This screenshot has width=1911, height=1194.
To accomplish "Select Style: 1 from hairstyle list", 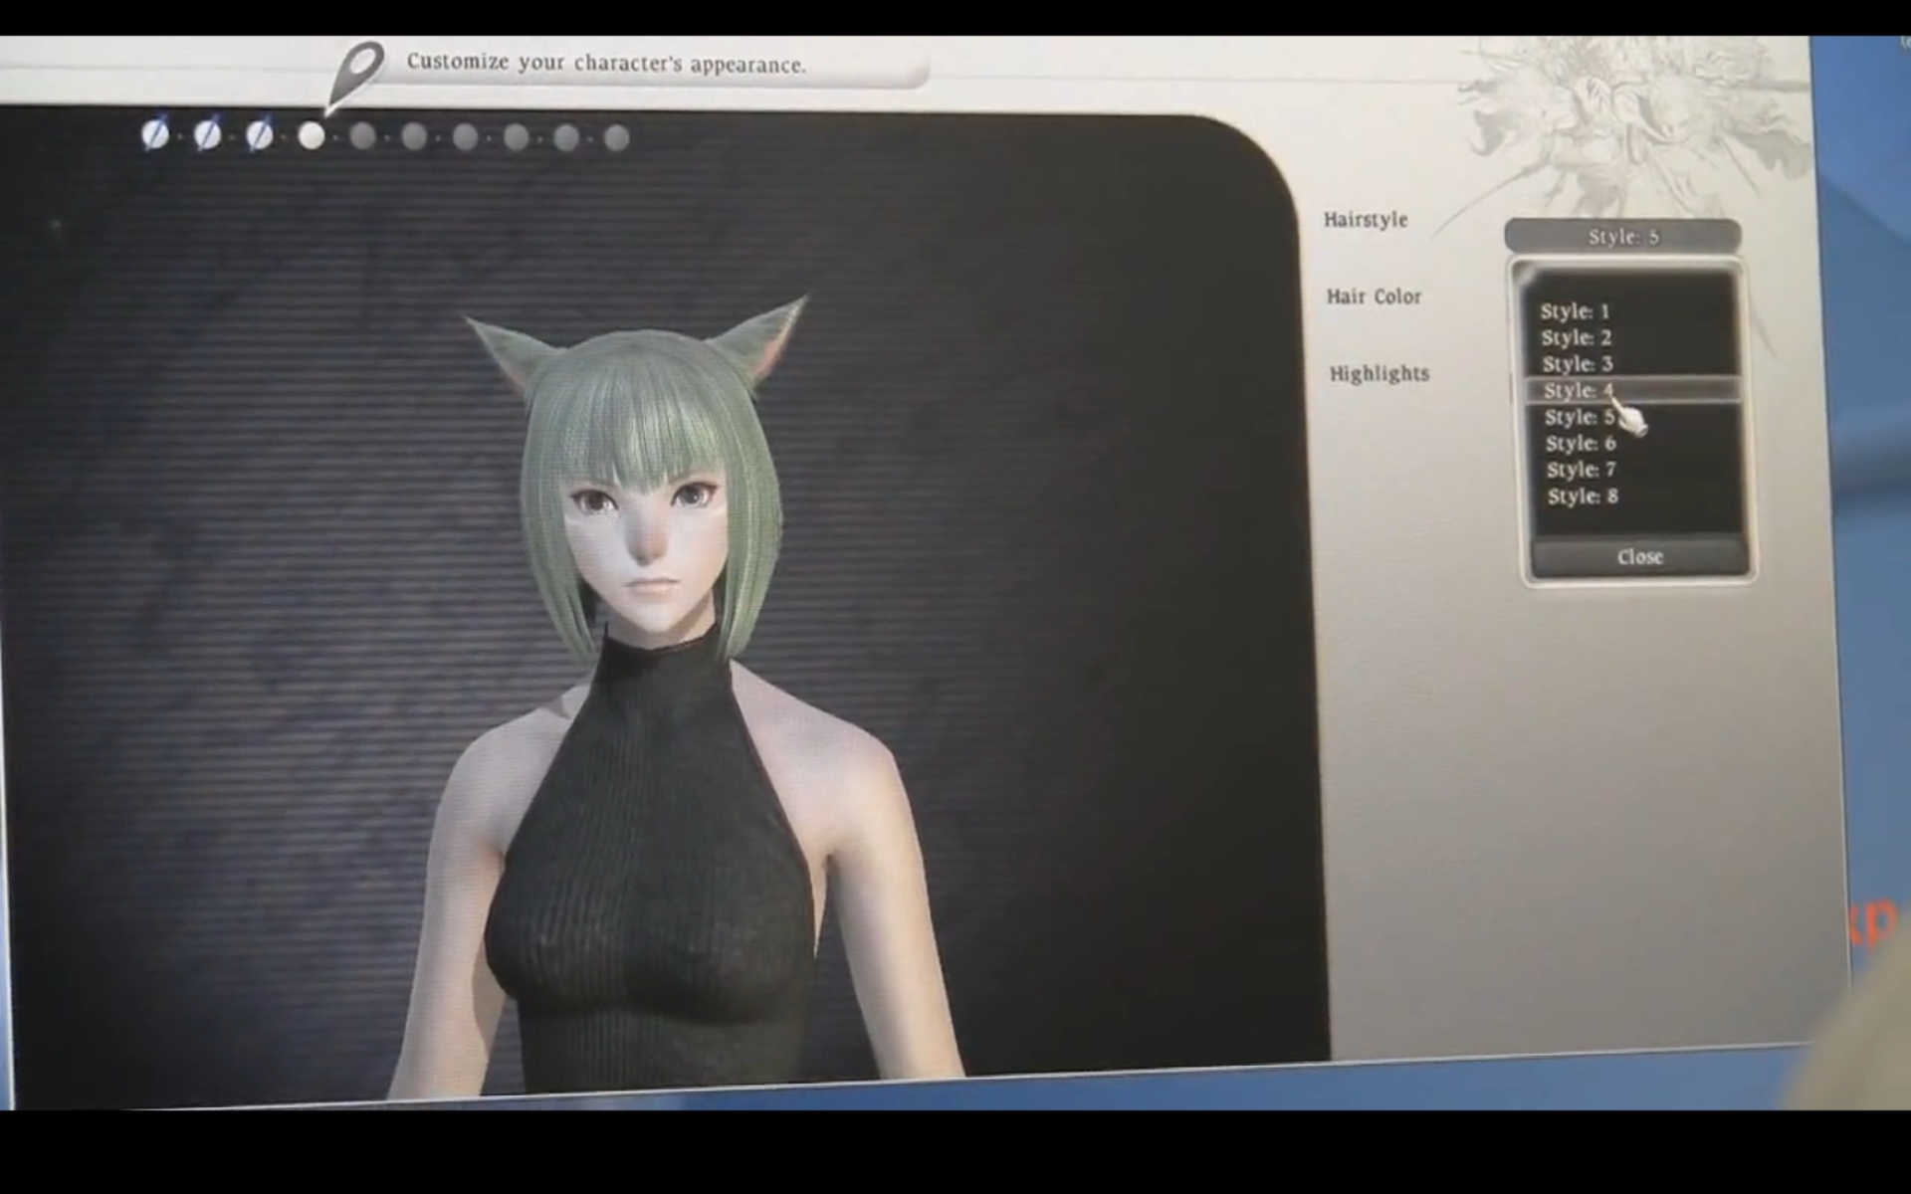I will coord(1575,311).
